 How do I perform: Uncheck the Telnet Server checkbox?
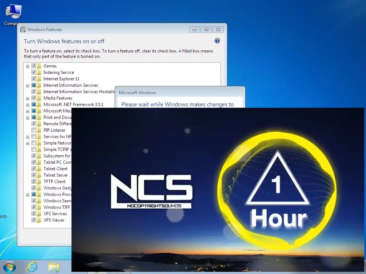[34, 175]
